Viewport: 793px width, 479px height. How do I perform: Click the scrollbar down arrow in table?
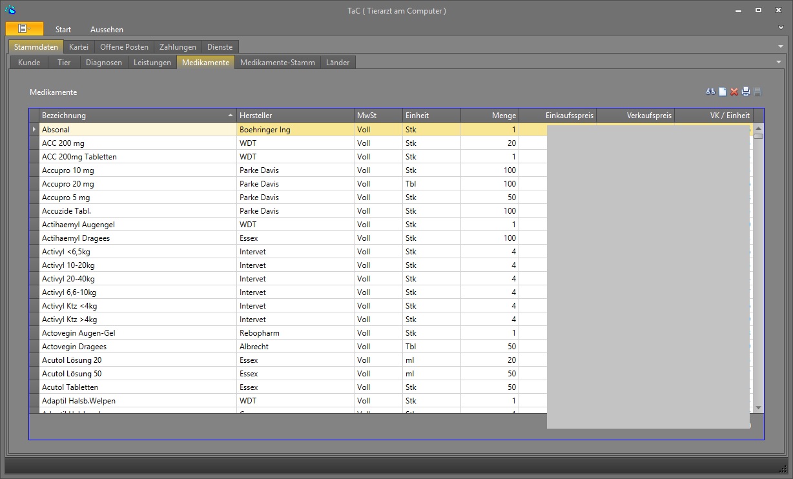[758, 408]
